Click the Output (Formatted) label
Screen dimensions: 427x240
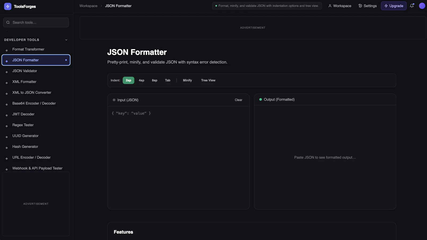click(279, 99)
